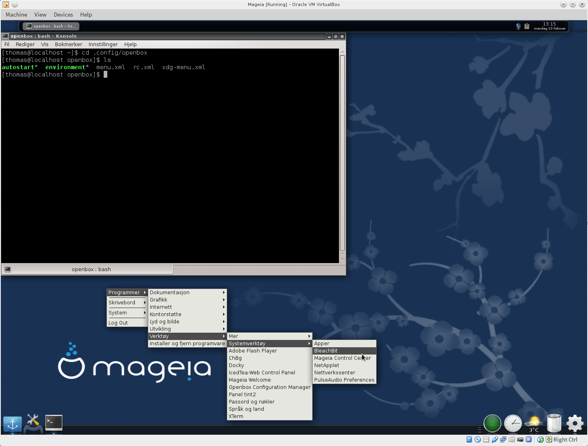The image size is (588, 446).
Task: Click the Konsole vertical scrollbar
Action: tap(342, 153)
